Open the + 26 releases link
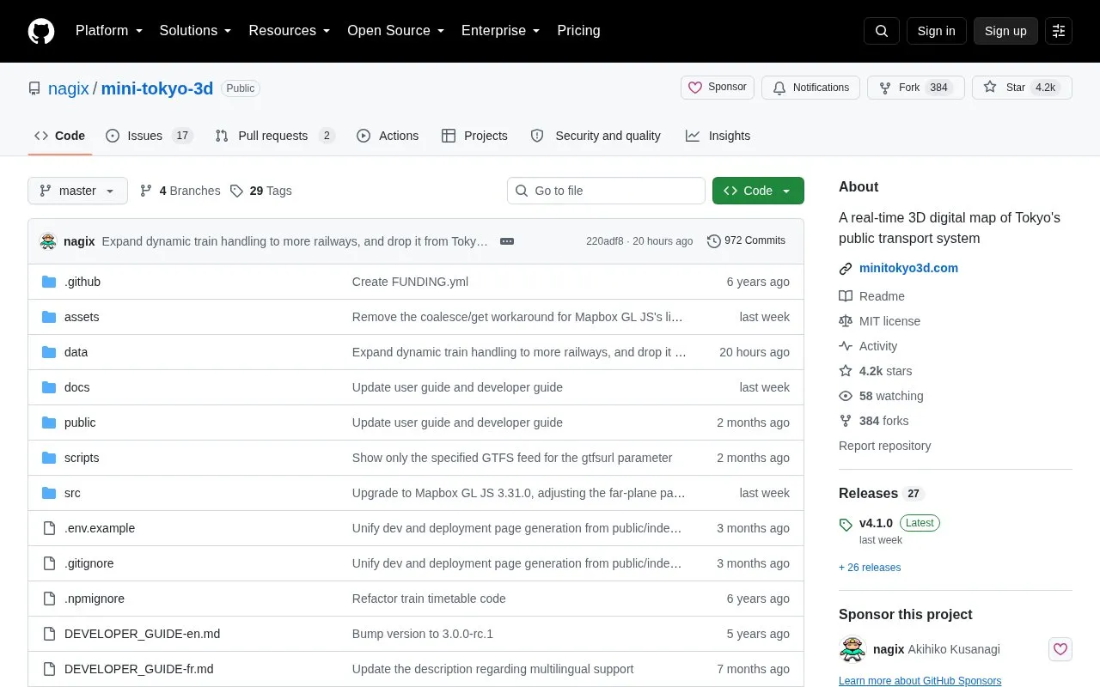The image size is (1100, 687). pyautogui.click(x=870, y=568)
